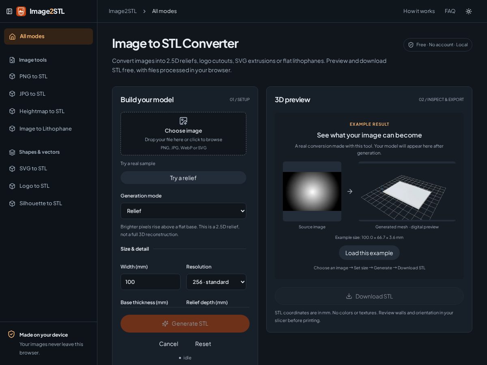Open the How it works link

419,11
